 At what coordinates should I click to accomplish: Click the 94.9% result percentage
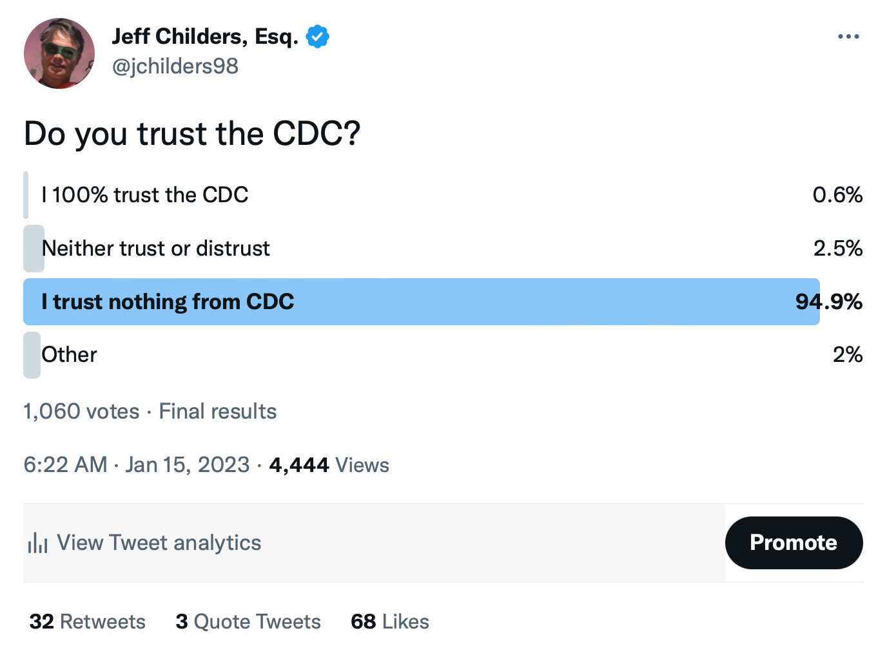829,302
